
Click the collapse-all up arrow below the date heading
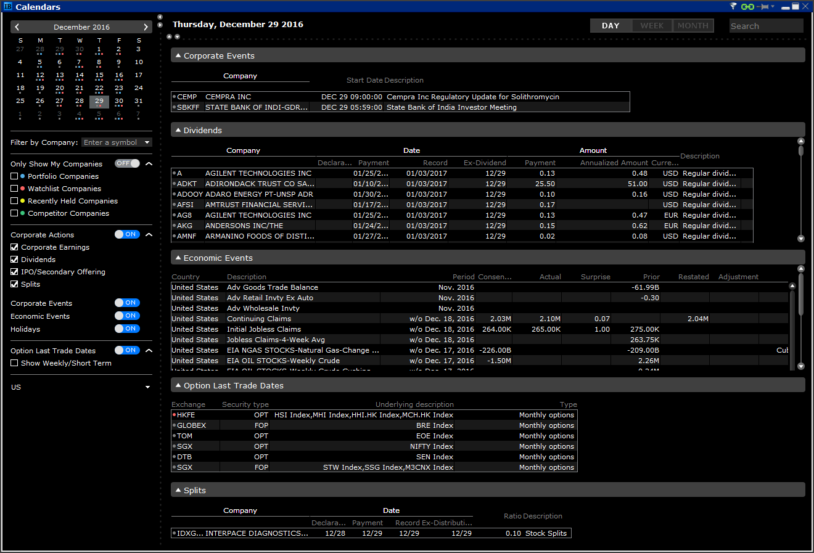170,37
